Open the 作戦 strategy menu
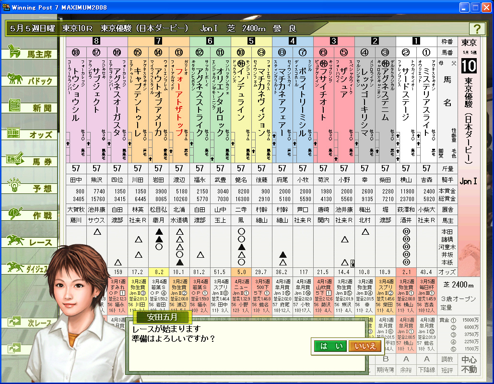Image resolution: width=494 pixels, height=384 pixels. click(30, 215)
